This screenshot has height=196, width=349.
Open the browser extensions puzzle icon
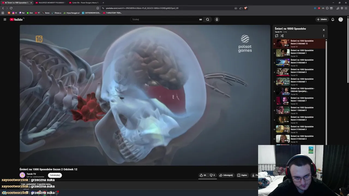327,8
